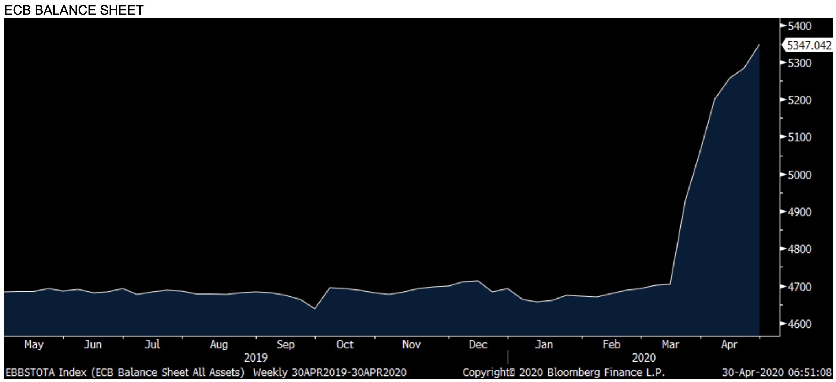Viewport: 836px width, 382px height.
Task: Click the Oct month label
Action: coord(345,345)
